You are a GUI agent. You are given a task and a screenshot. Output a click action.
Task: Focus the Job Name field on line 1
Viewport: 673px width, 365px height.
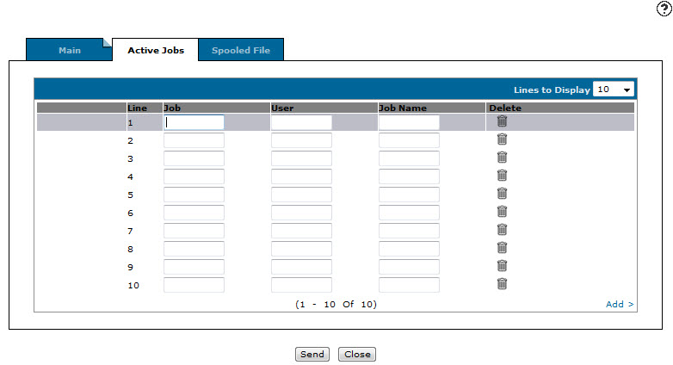coord(409,122)
